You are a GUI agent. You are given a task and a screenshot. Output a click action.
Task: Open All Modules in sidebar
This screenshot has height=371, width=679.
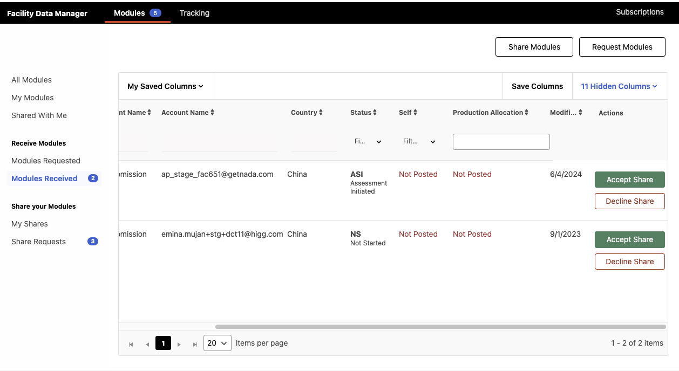click(32, 80)
